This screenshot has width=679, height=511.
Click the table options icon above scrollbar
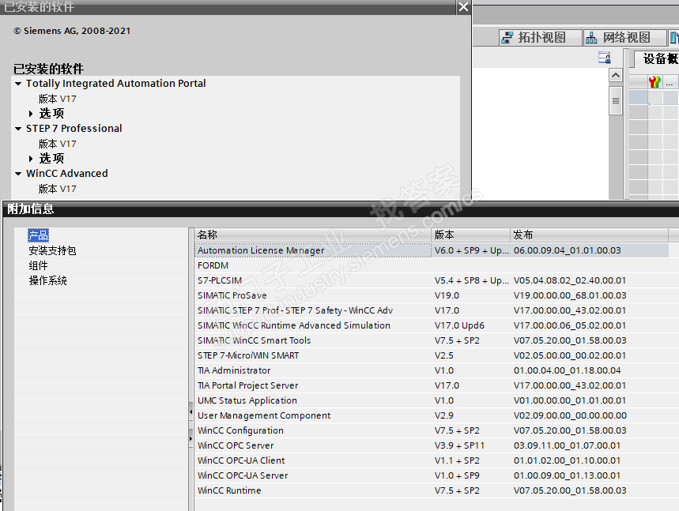(605, 57)
